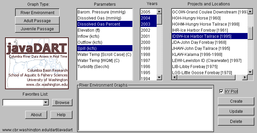Click Projects list scroll-up arrow
This screenshot has width=257, height=133.
pos(250,12)
